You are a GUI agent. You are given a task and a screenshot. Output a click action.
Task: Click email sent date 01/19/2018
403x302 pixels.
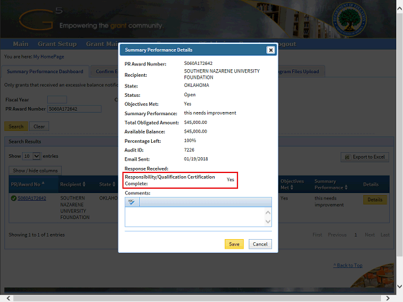tap(196, 159)
